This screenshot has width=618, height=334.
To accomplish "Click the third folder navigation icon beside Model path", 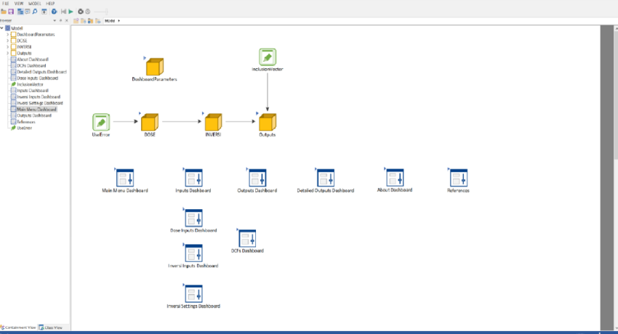I will [91, 21].
